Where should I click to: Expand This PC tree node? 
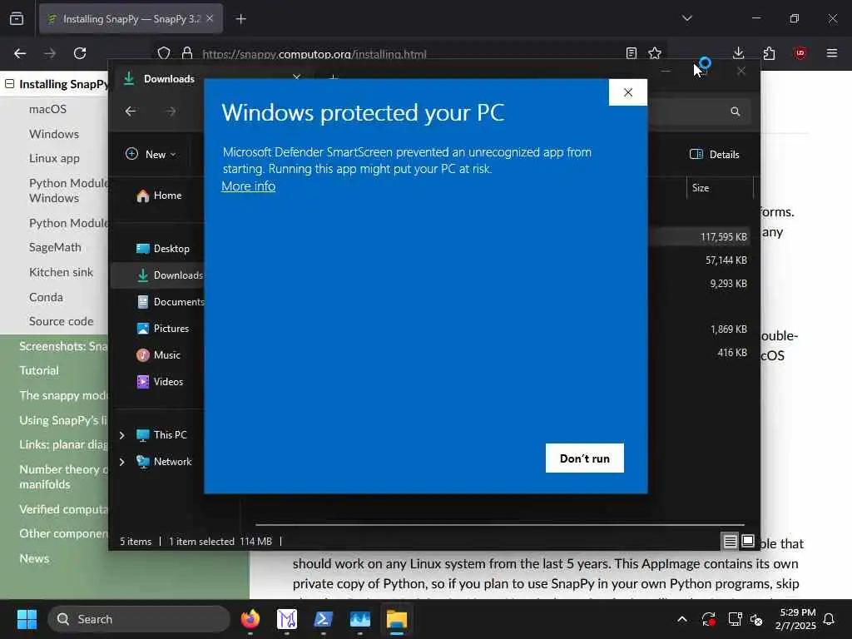click(x=121, y=435)
